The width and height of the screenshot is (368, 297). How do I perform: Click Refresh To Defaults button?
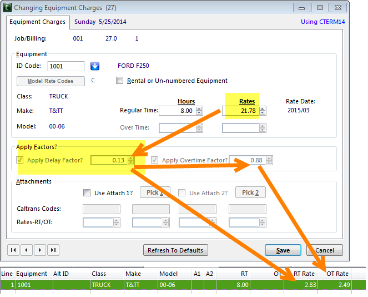[175, 250]
